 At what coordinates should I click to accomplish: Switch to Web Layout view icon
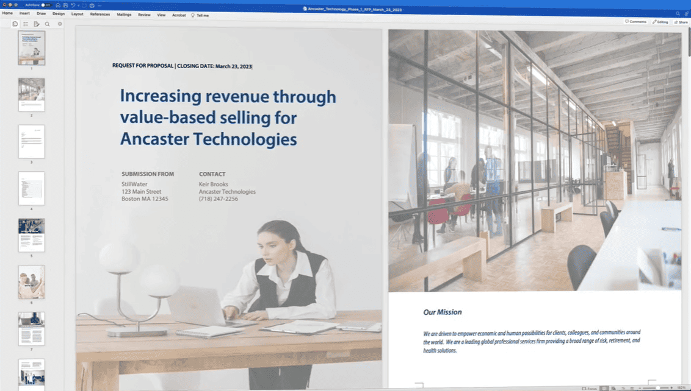click(x=613, y=389)
